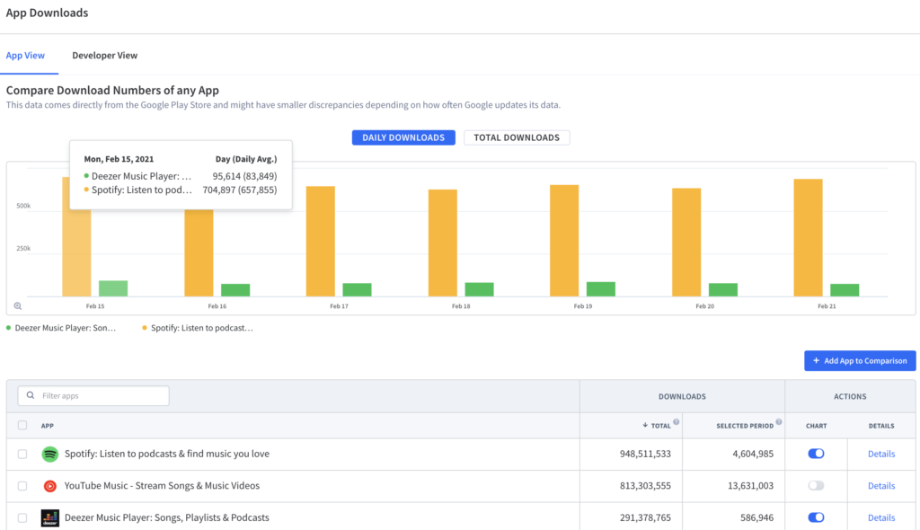Image resolution: width=920 pixels, height=530 pixels.
Task: Click the YouTube Music app icon
Action: (50, 486)
